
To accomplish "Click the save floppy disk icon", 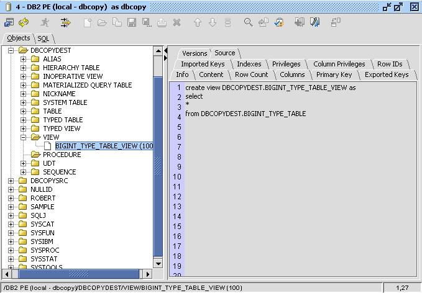I will (132, 22).
